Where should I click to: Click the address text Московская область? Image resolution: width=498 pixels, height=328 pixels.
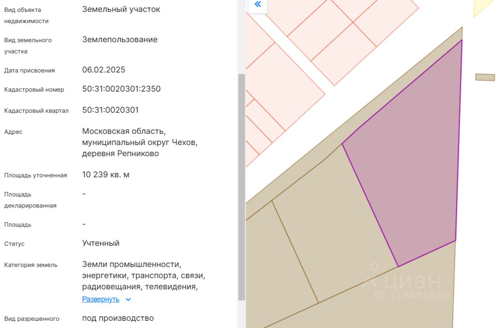[124, 131]
